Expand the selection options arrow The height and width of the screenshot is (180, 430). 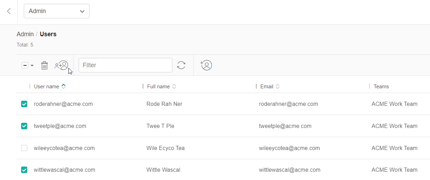tap(32, 66)
